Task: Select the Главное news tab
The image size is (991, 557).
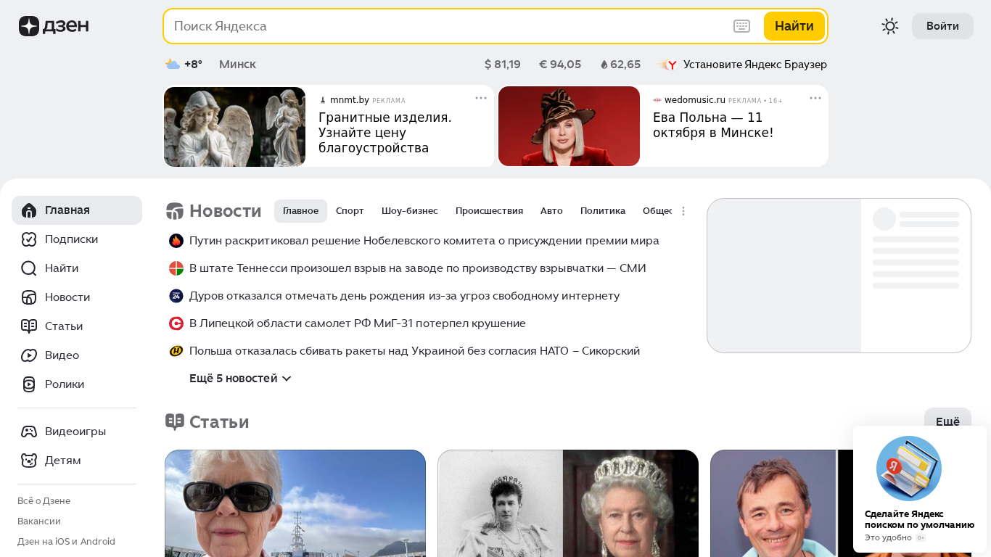Action: [300, 211]
